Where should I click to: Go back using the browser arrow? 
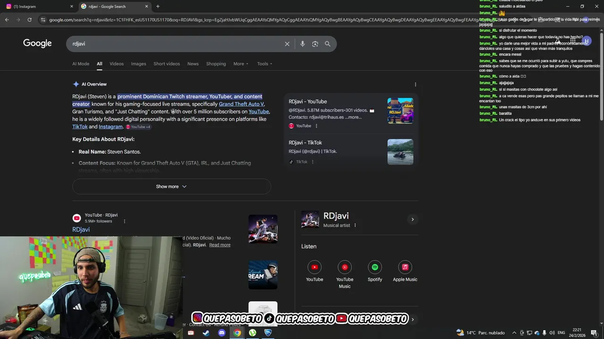tap(7, 20)
